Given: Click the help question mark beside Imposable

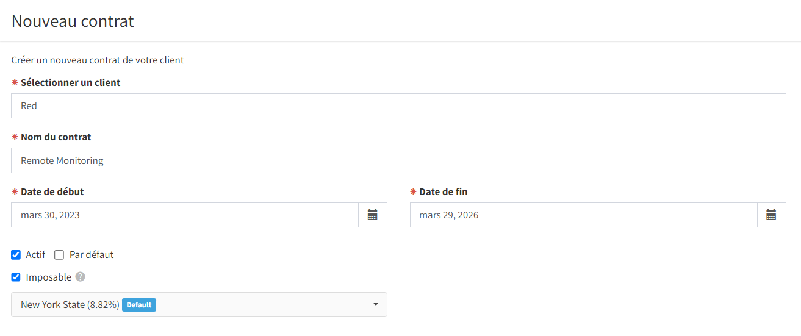Looking at the screenshot, I should (81, 277).
